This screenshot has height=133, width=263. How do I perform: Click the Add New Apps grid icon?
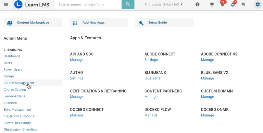[75, 23]
